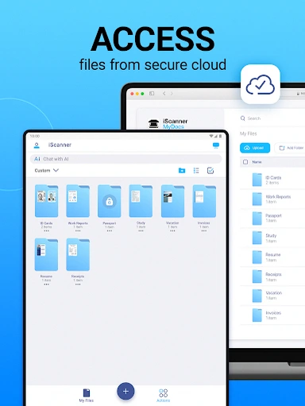305x406 pixels.
Task: Click the iScanner title in tablet header
Action: point(60,145)
